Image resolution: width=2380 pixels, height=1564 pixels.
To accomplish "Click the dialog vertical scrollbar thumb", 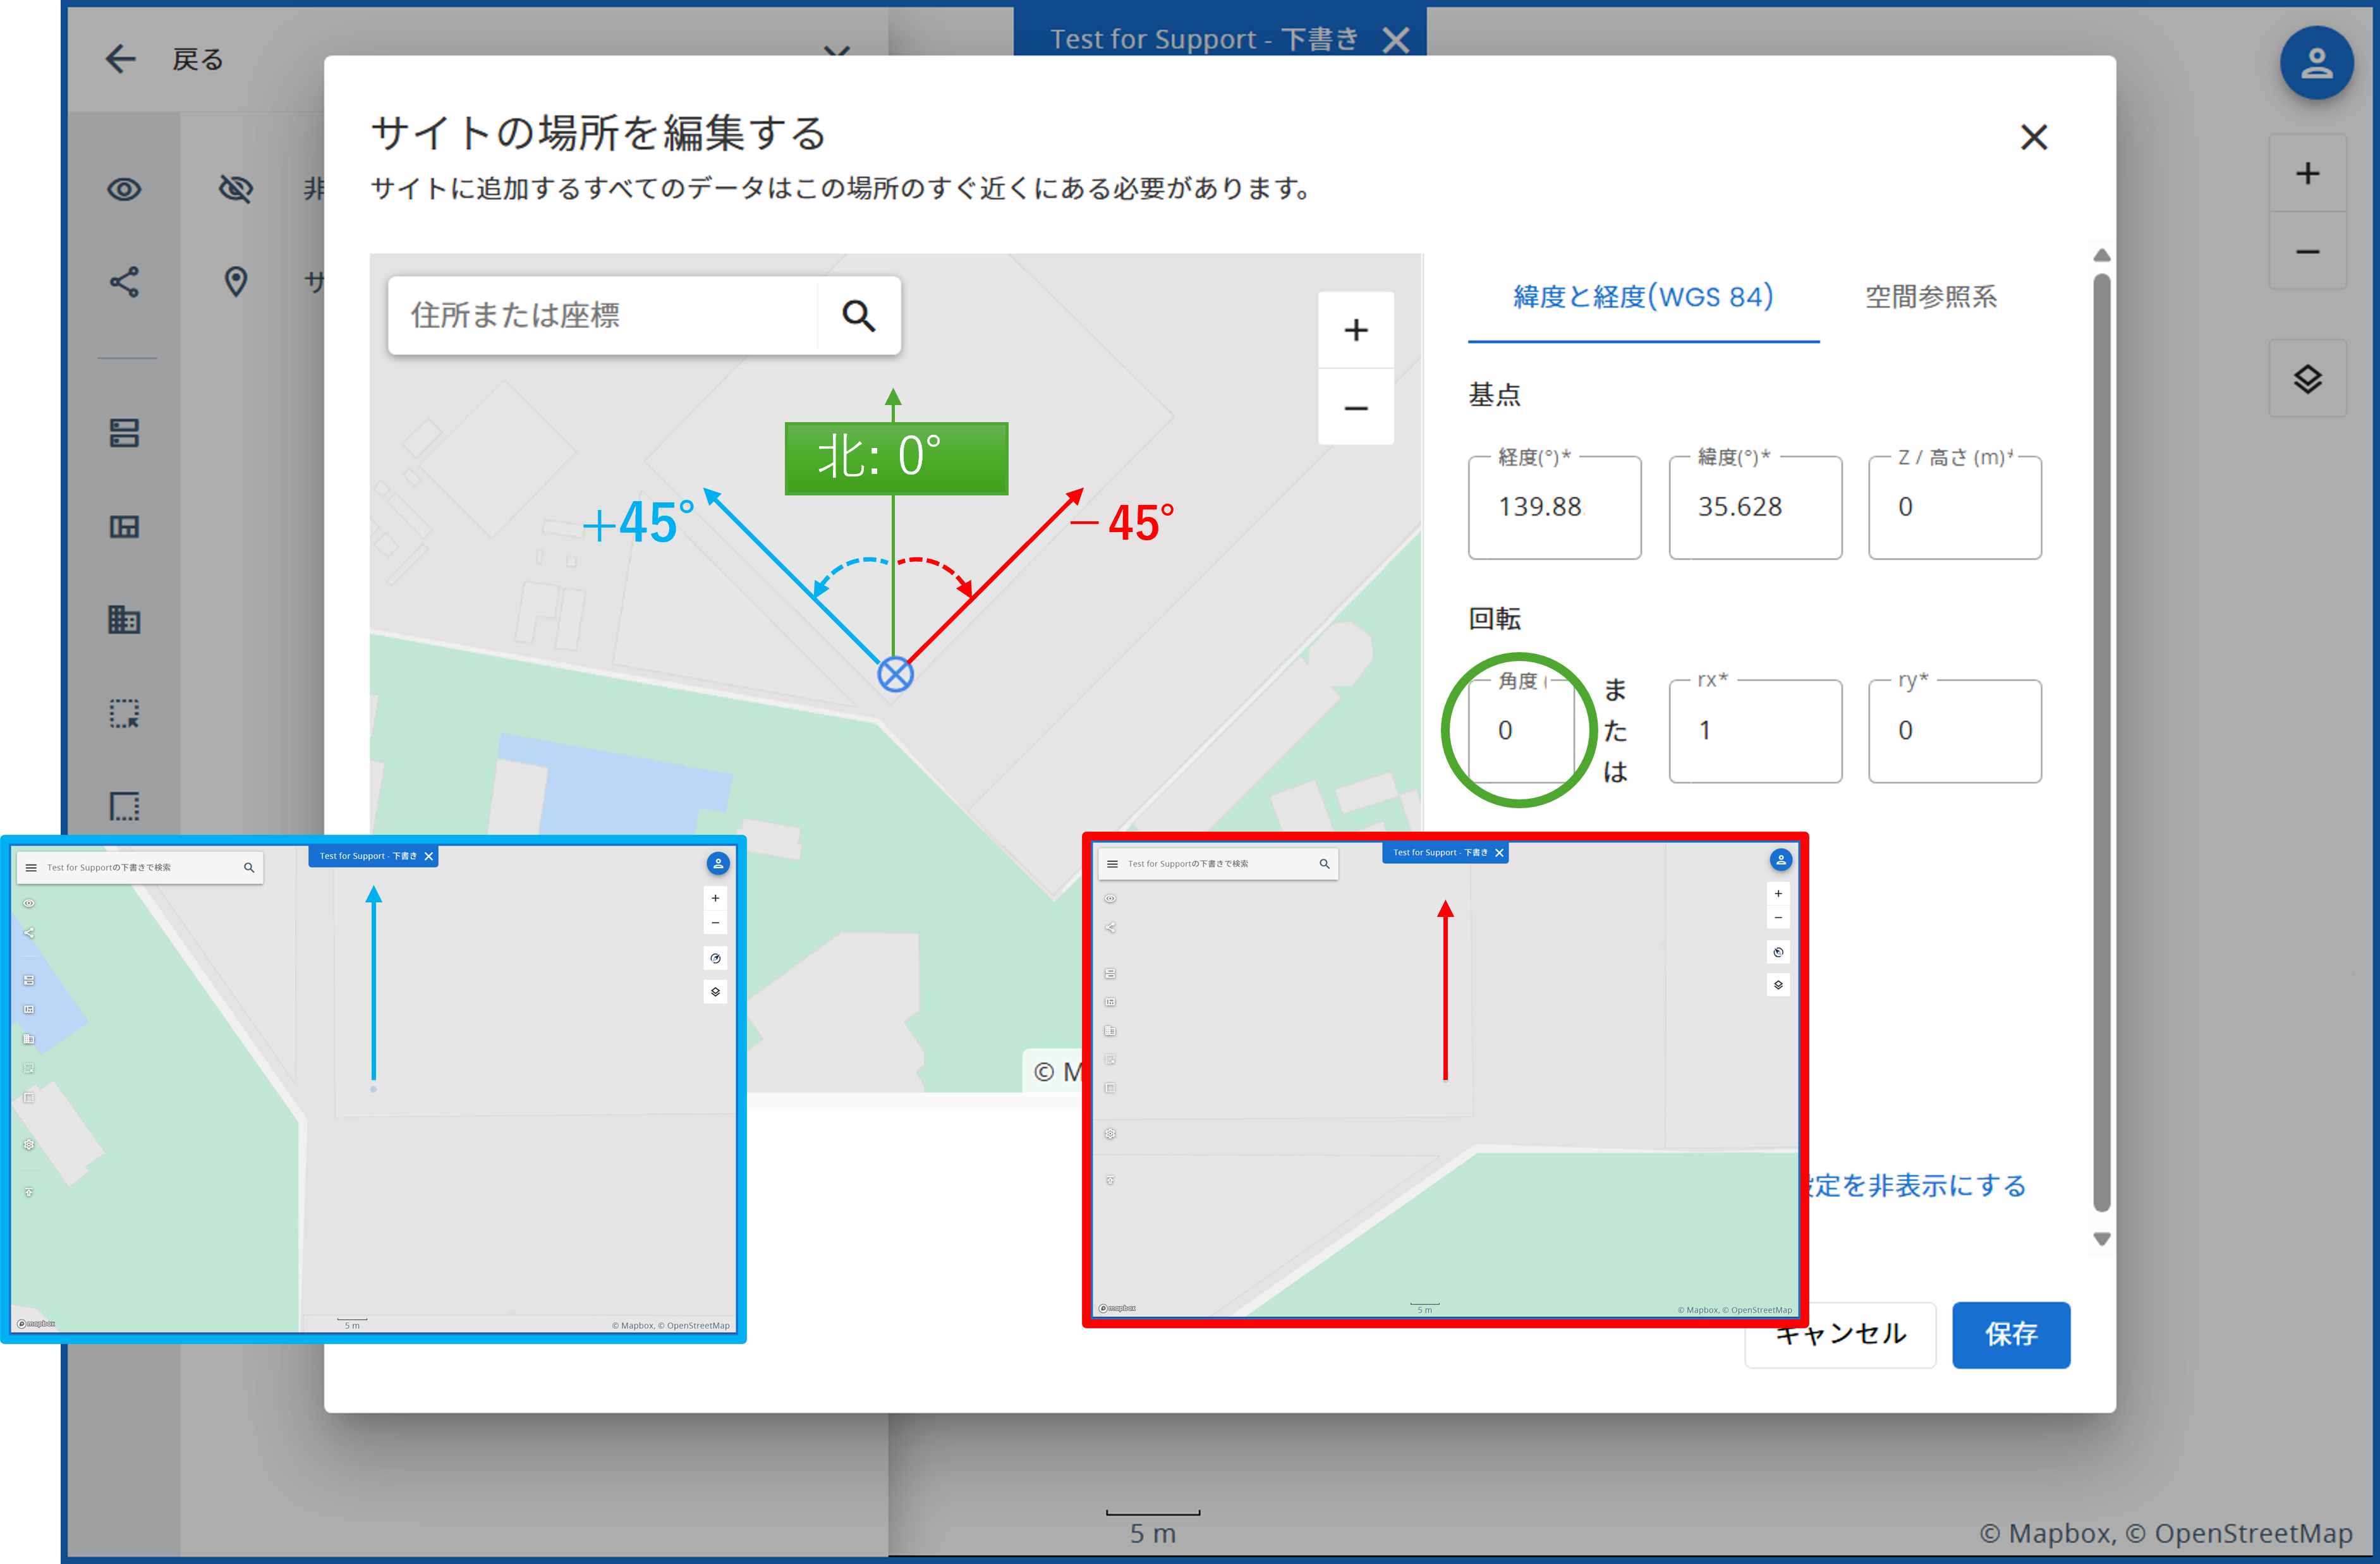I will click(x=2101, y=742).
